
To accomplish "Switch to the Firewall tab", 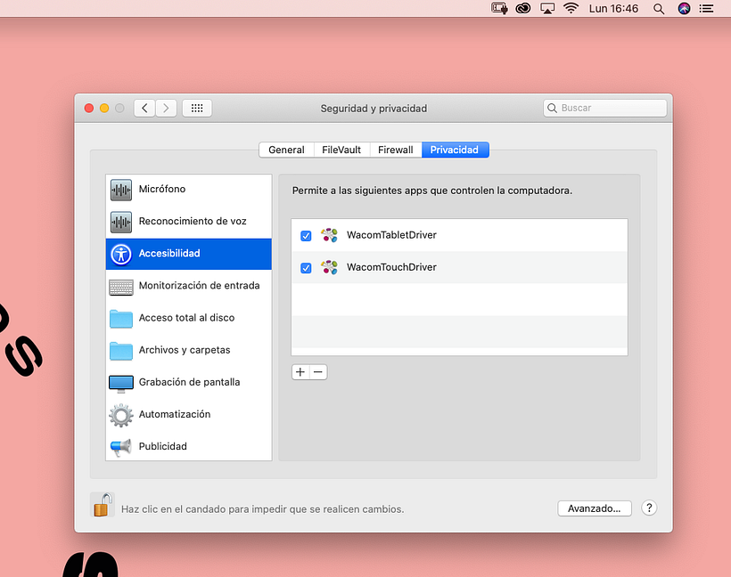I will coord(396,150).
